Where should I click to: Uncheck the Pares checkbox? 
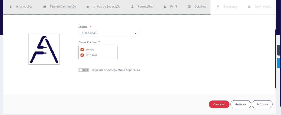pos(82,50)
